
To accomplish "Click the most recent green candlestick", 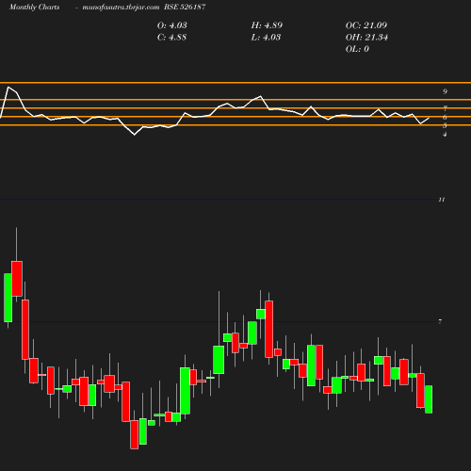I will point(429,399).
